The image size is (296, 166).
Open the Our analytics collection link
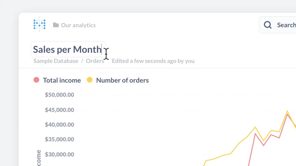coord(78,25)
